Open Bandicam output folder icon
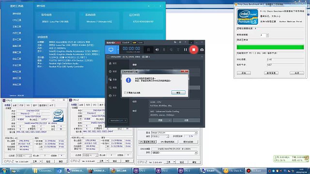Viewport: 310px width, 174px height. [175, 42]
